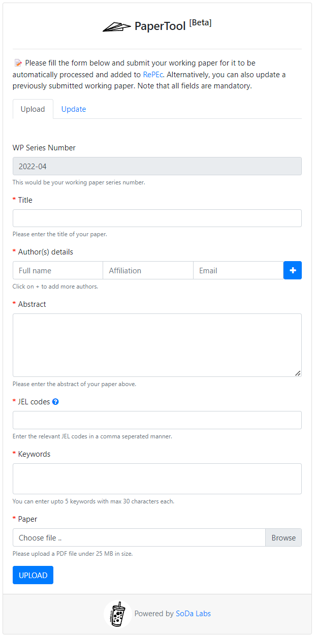Click the Browse file button
Screen dimensions: 315x636
(283, 537)
